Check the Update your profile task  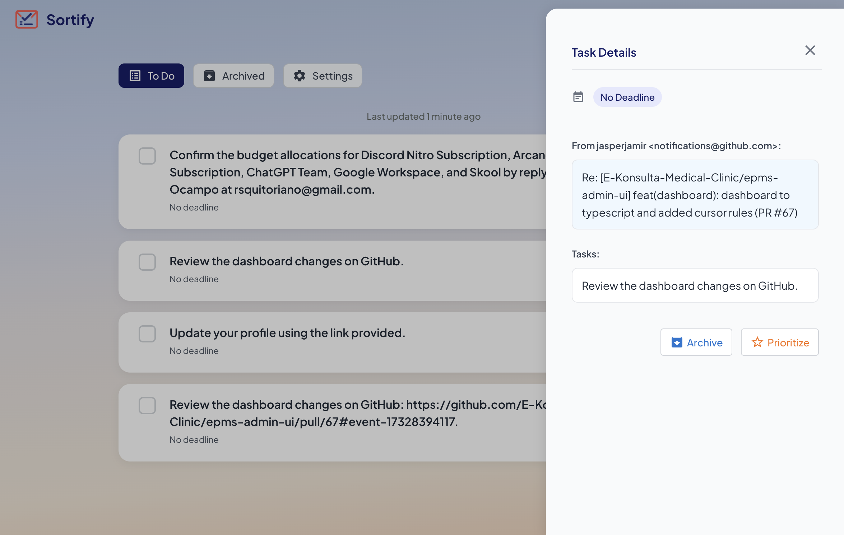tap(147, 334)
